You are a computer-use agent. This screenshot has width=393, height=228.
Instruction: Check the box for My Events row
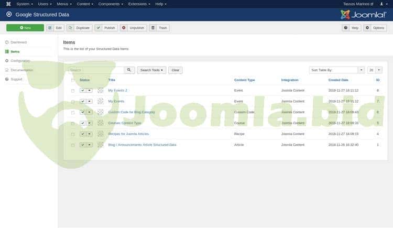pos(73,102)
